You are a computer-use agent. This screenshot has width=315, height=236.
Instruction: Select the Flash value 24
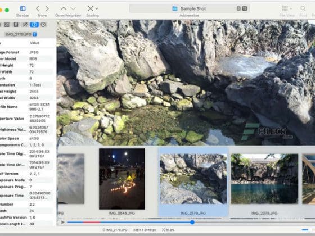coord(31,211)
